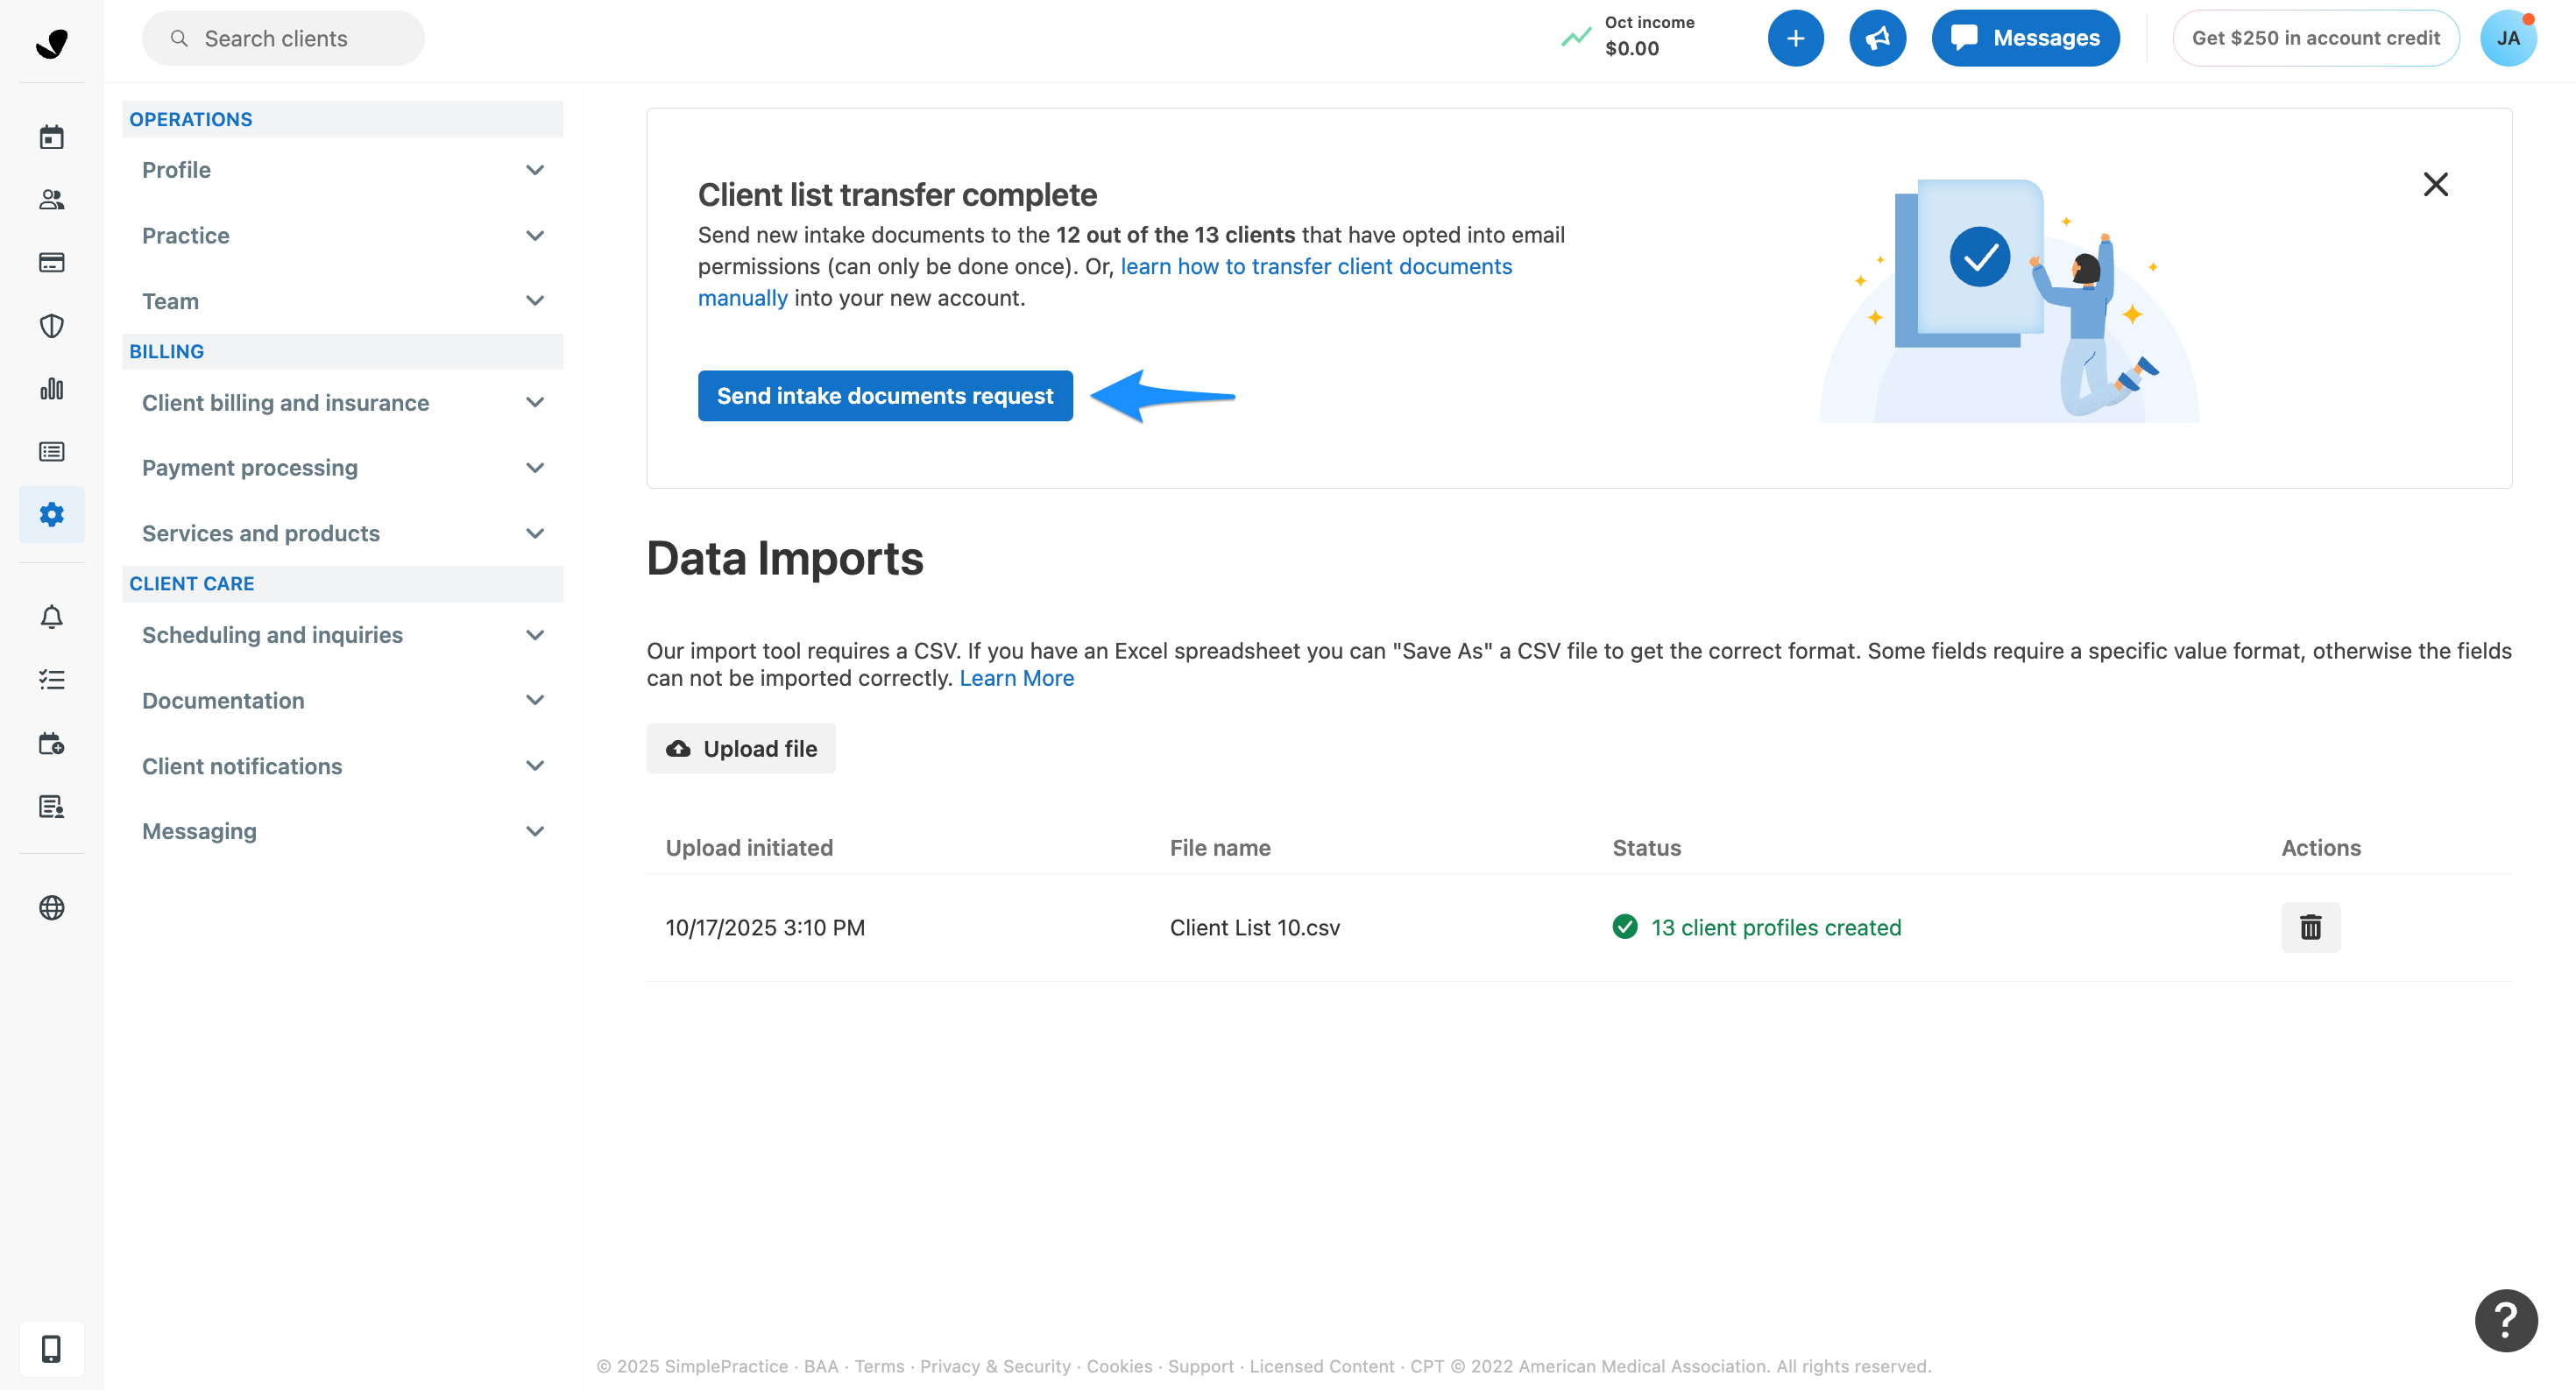
Task: Expand the Team settings section
Action: pos(342,300)
